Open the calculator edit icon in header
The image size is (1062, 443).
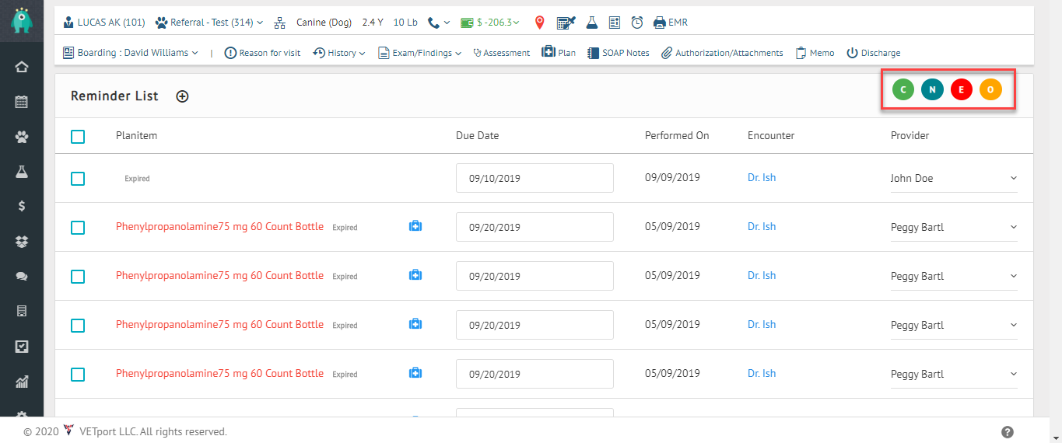click(x=566, y=23)
